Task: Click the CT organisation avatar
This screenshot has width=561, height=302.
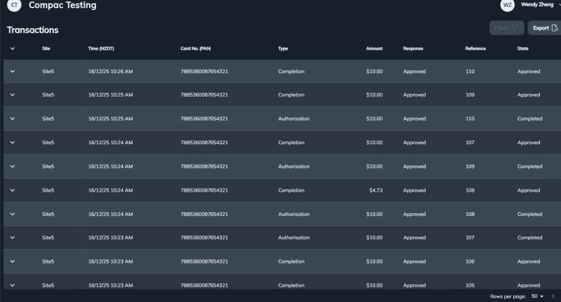Action: coord(14,5)
